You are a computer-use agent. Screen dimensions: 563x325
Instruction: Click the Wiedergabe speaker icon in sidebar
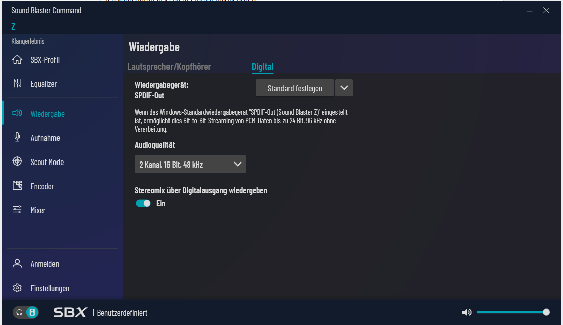point(17,113)
